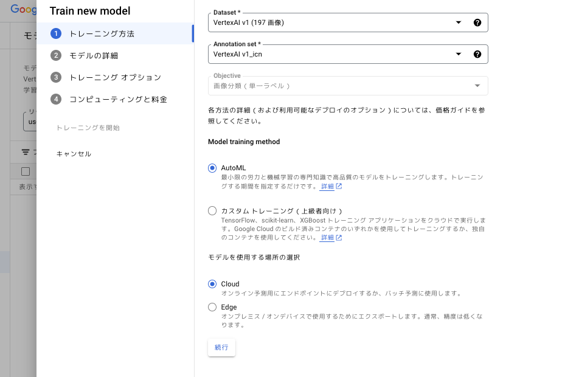Select カスタム トレーニング radio option
Image resolution: width=565 pixels, height=377 pixels.
(x=212, y=211)
